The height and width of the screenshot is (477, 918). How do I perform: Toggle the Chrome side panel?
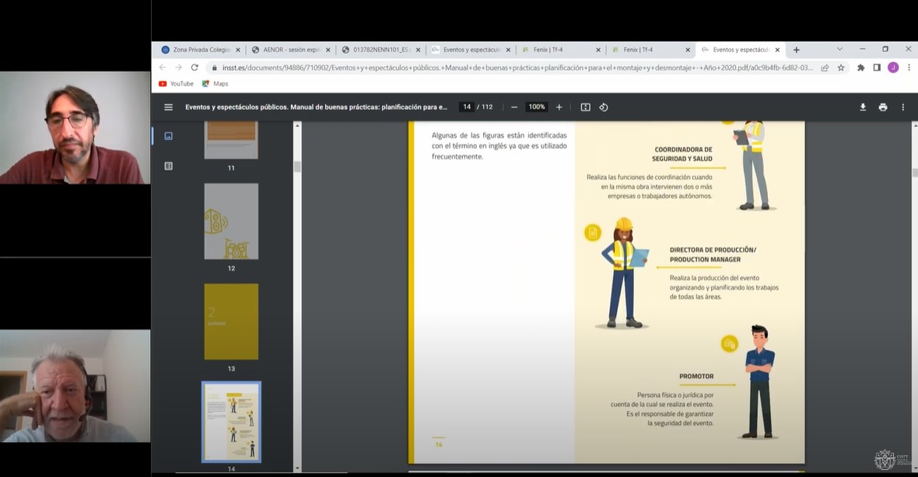tap(877, 67)
